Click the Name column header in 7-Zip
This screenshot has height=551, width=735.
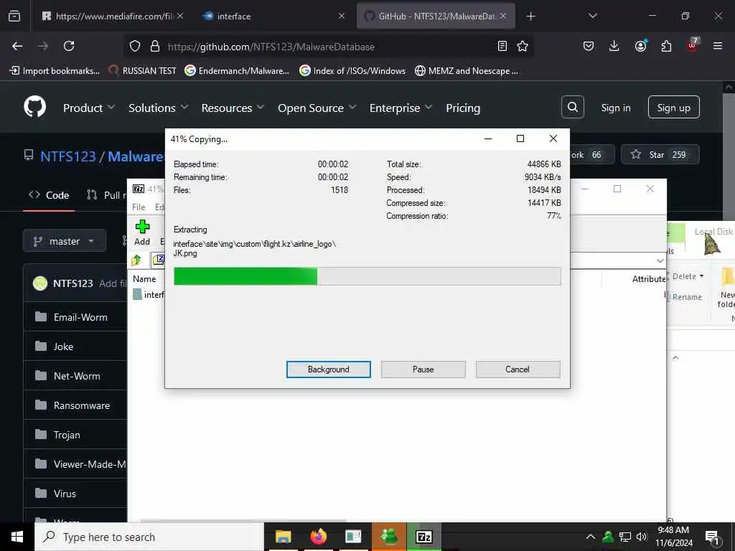pos(144,279)
